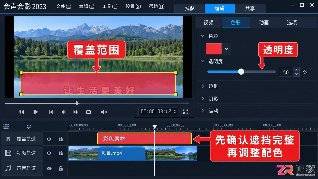
Task: Expand the 运动 section
Action: click(x=203, y=111)
